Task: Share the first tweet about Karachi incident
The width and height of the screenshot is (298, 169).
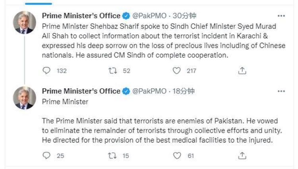Action: [242, 71]
